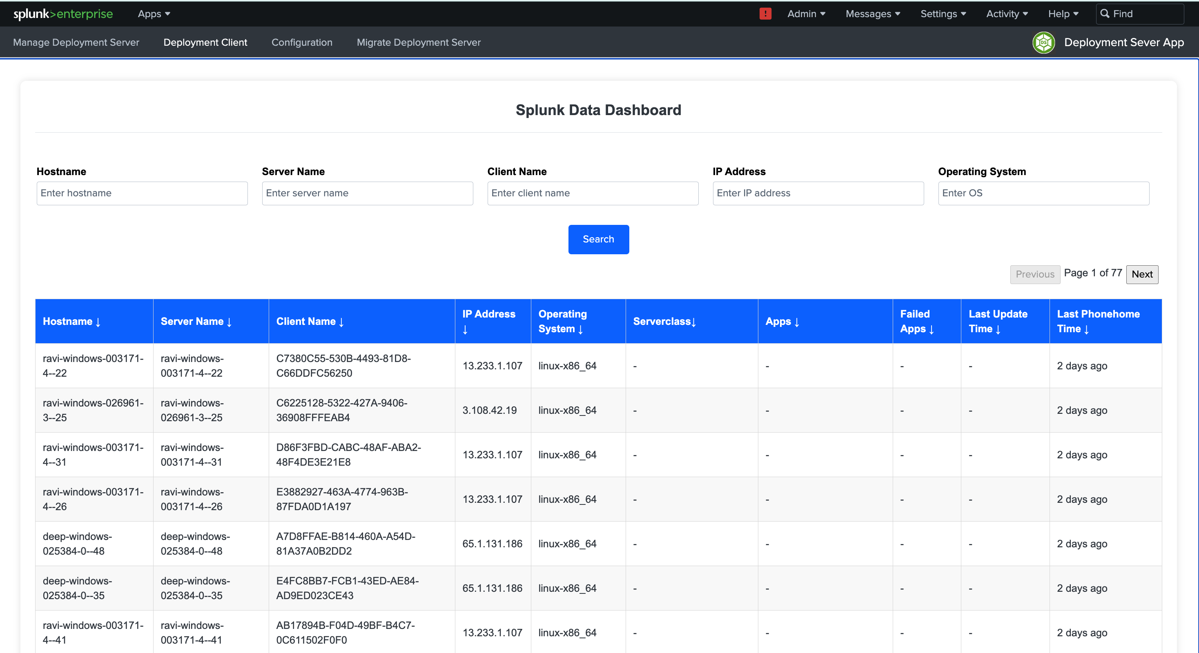Viewport: 1199px width, 653px height.
Task: Expand the Activity dropdown
Action: click(x=1007, y=13)
